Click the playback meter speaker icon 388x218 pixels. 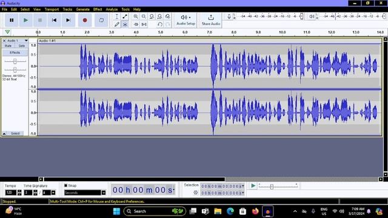(312, 16)
